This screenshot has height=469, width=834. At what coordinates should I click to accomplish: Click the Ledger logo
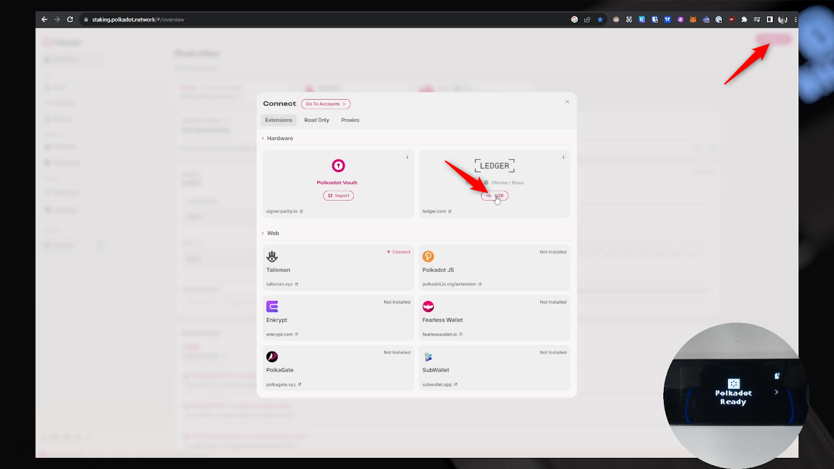(495, 165)
